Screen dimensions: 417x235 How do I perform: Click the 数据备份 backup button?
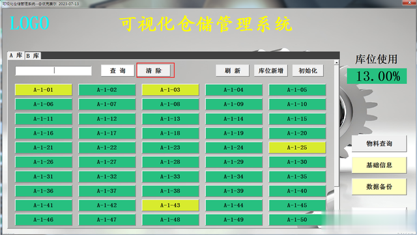coord(379,187)
